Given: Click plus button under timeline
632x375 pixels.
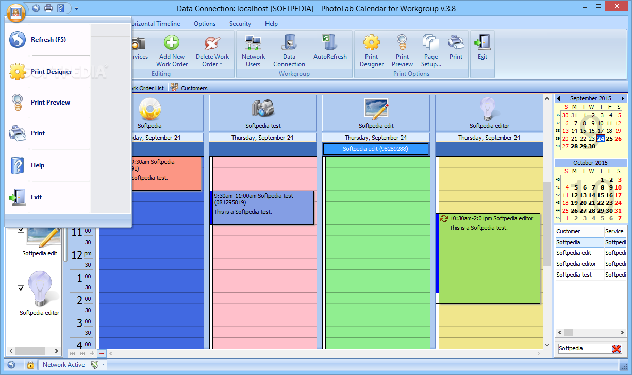Looking at the screenshot, I should pos(92,353).
